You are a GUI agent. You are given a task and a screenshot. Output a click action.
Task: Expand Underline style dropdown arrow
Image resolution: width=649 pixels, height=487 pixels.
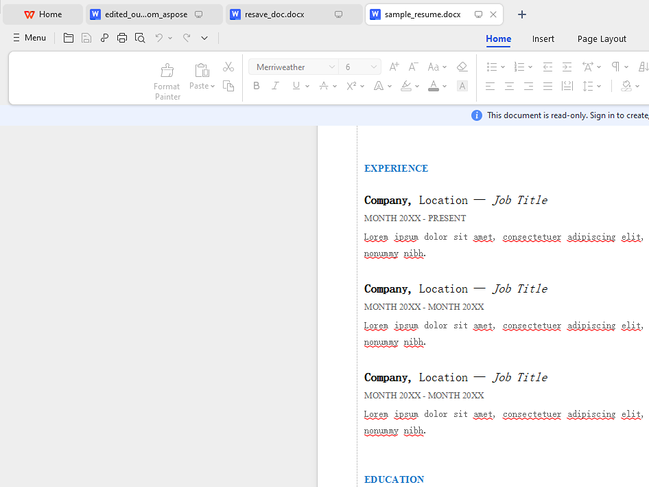point(307,87)
